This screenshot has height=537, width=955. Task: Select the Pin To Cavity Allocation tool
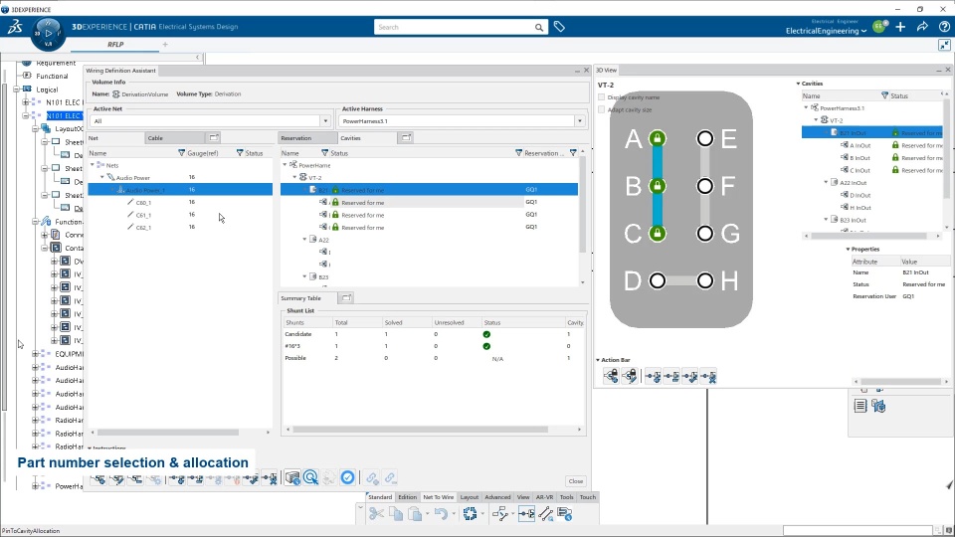point(527,514)
